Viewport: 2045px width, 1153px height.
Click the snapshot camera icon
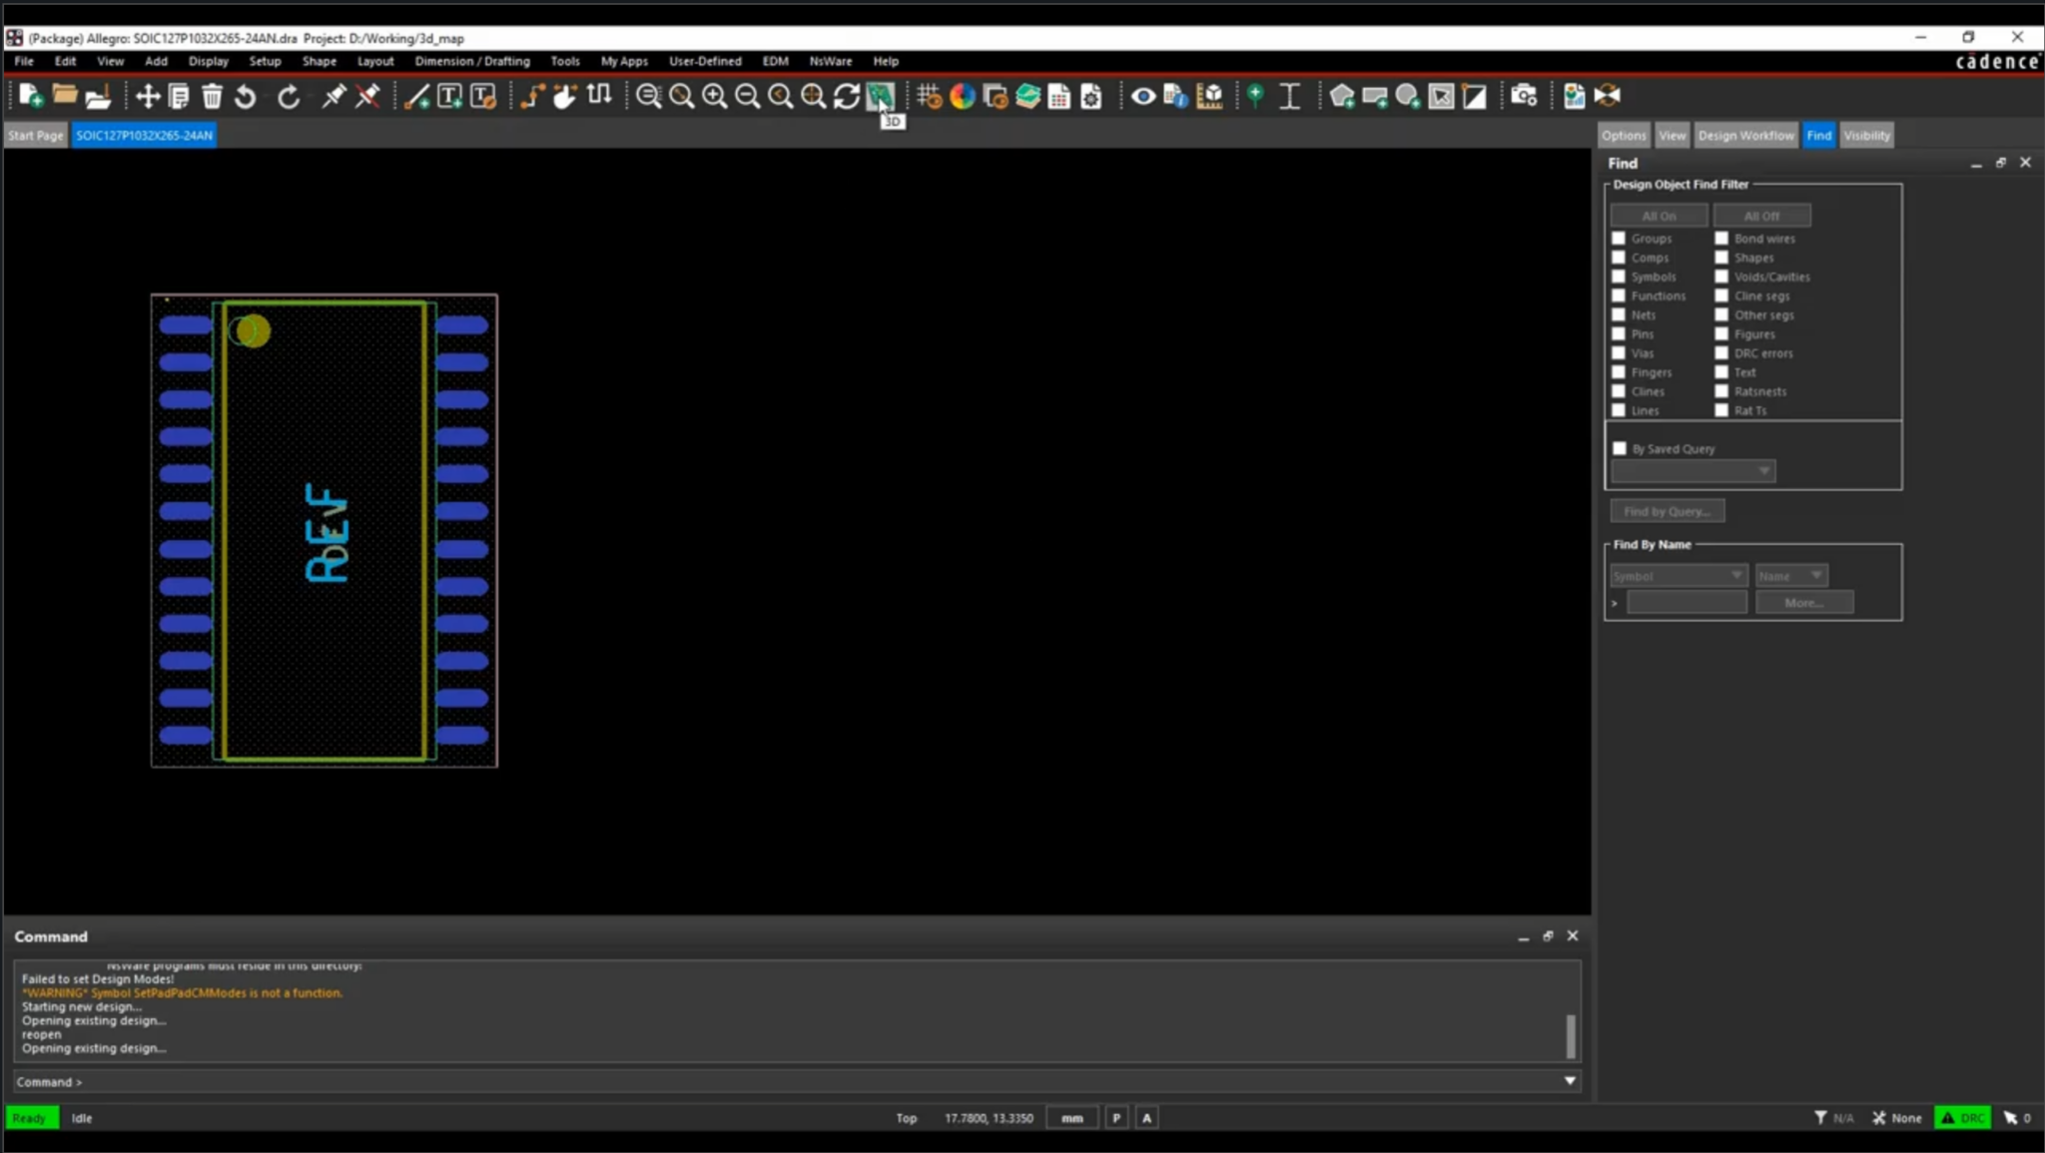coord(1525,96)
